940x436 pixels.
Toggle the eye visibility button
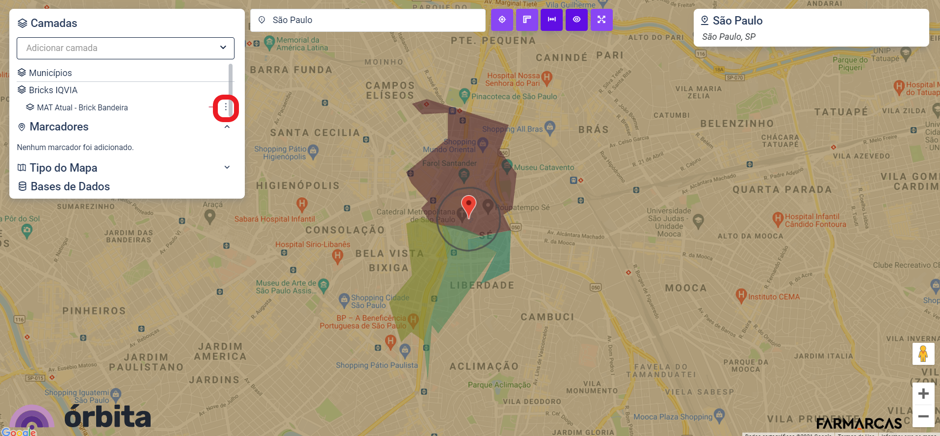click(x=576, y=20)
